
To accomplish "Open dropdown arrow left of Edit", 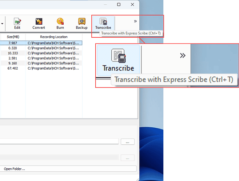I will (3, 23).
